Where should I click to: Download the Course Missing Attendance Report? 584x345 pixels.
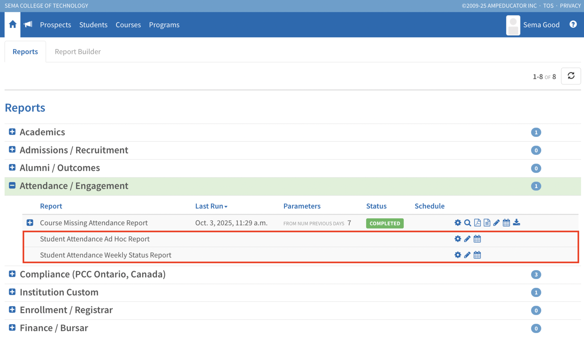pyautogui.click(x=516, y=223)
